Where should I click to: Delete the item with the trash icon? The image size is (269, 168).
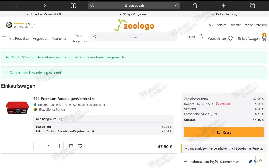(x=71, y=146)
